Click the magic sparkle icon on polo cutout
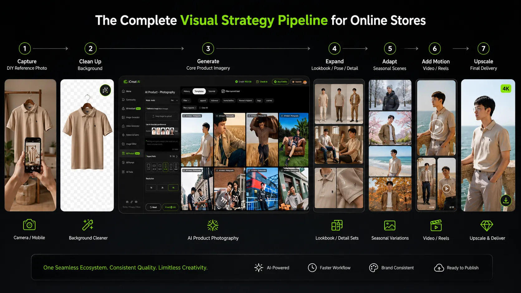The image size is (521, 293). click(x=105, y=90)
